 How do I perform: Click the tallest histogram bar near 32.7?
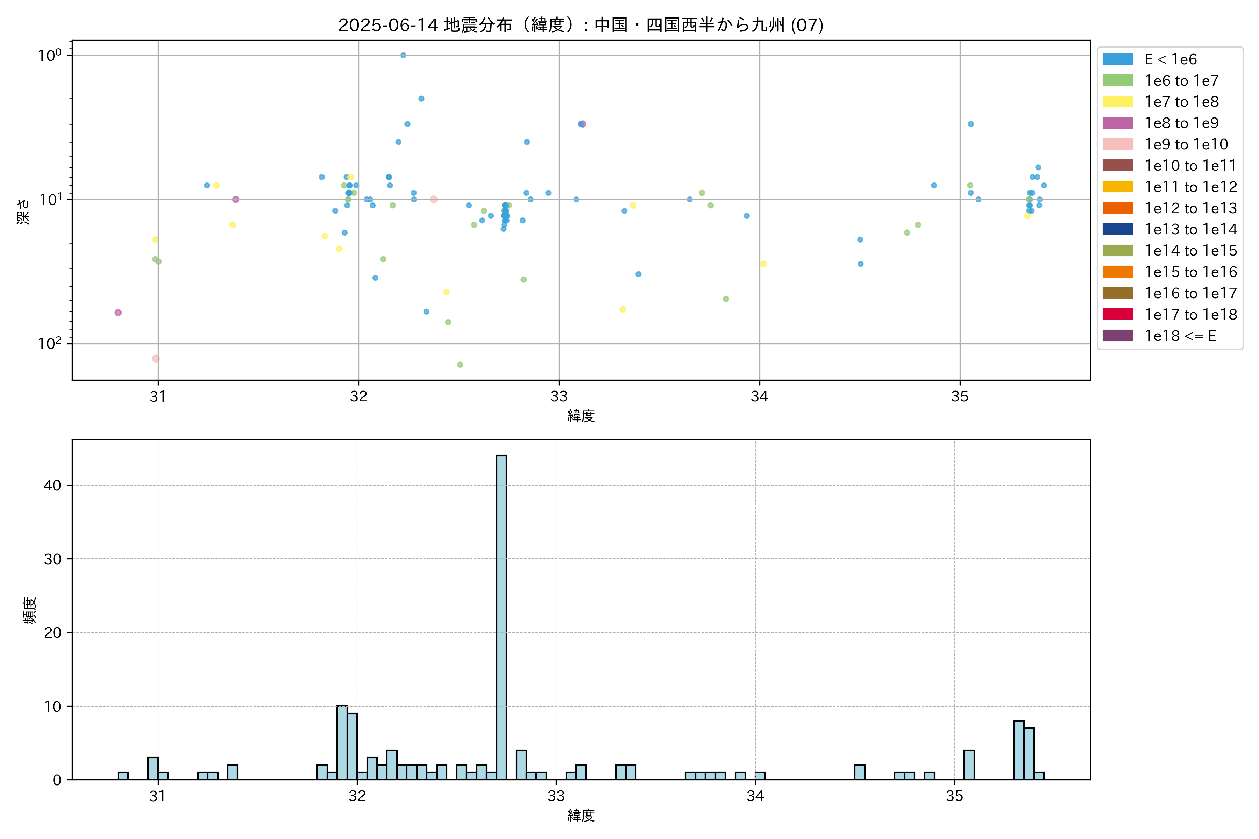tap(501, 615)
